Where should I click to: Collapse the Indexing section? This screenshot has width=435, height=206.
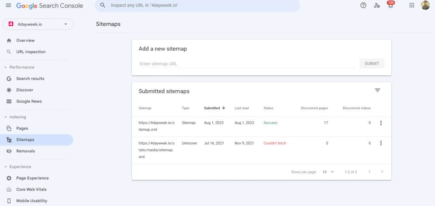[6, 117]
